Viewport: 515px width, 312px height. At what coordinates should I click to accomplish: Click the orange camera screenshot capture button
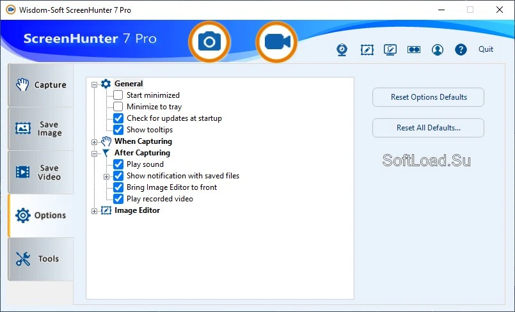209,42
